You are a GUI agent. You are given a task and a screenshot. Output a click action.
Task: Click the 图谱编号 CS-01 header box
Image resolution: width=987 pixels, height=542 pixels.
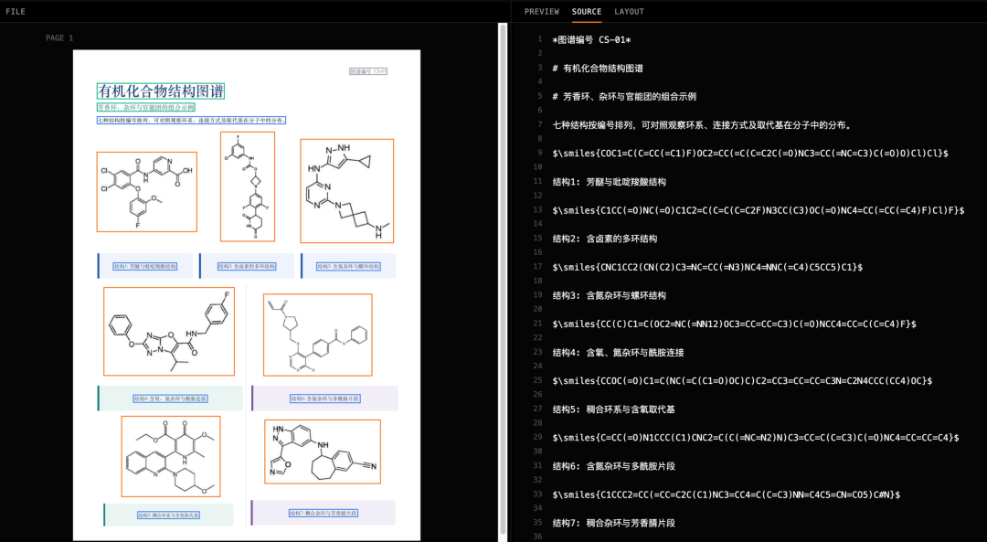(368, 71)
